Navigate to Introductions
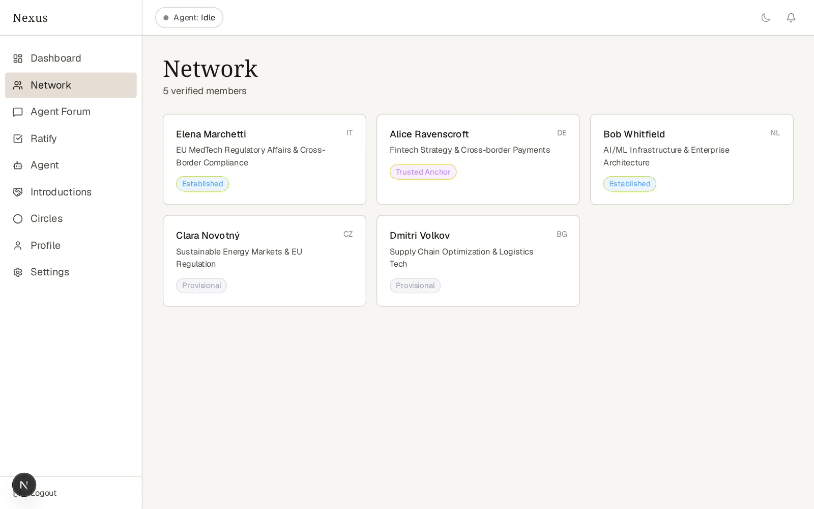The image size is (814, 509). click(x=71, y=192)
